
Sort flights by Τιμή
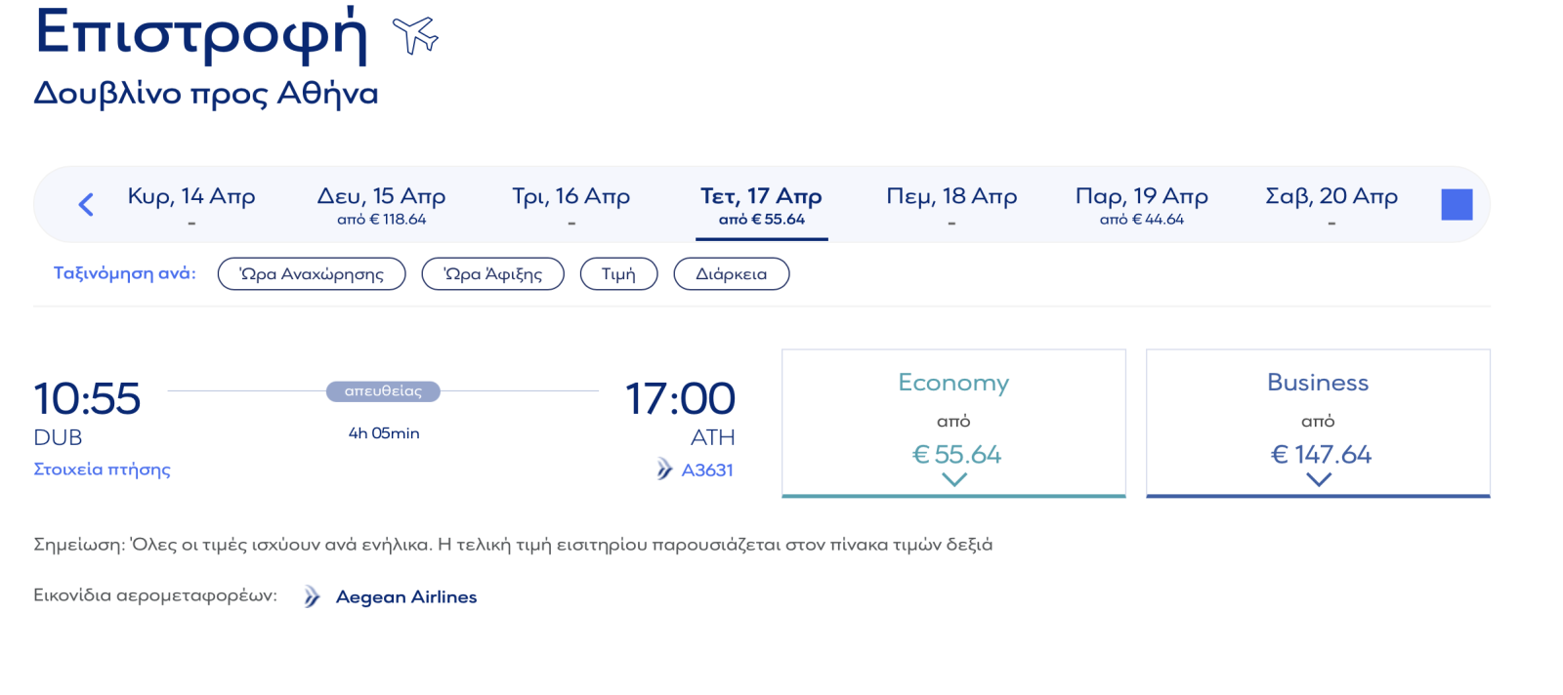click(x=618, y=274)
